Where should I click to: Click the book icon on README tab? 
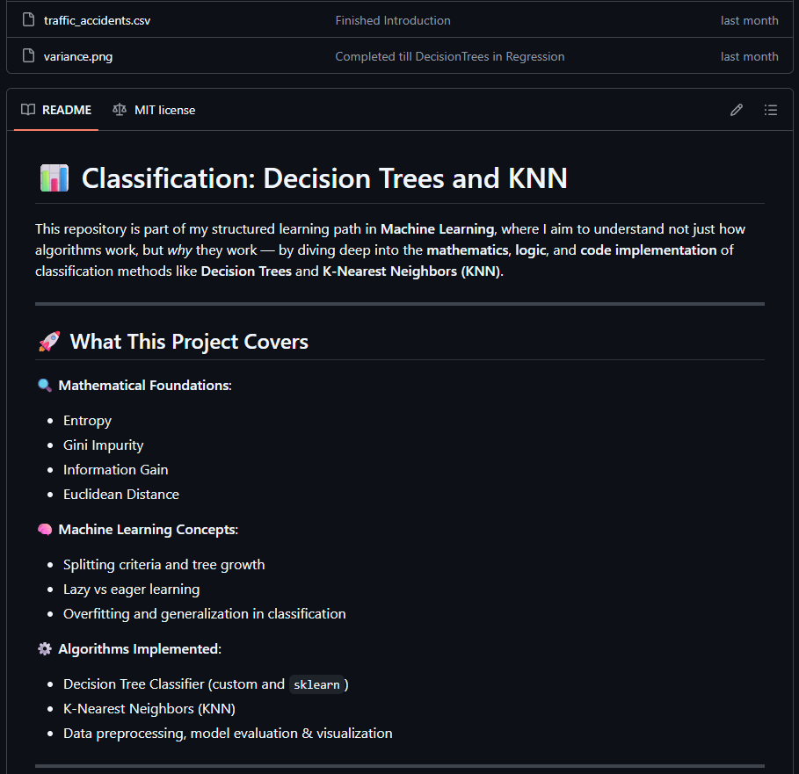[x=28, y=110]
